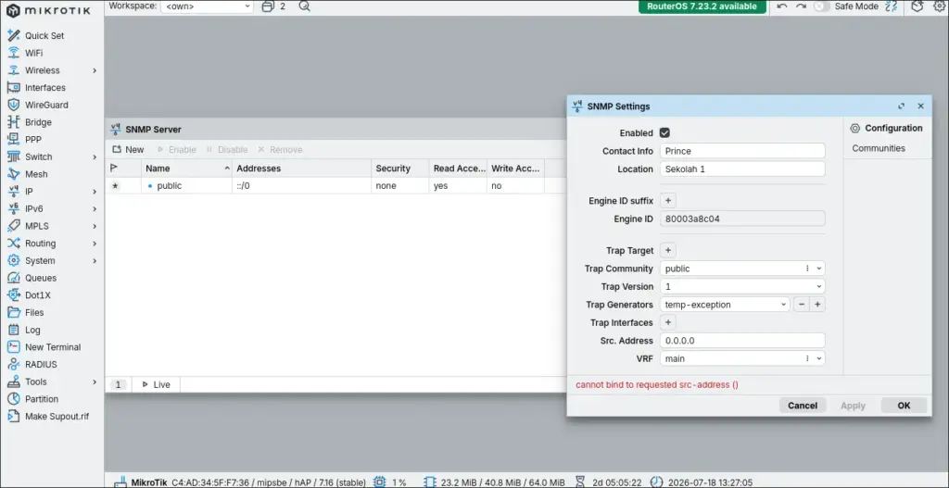Click the box icon before the gear

coord(918,6)
